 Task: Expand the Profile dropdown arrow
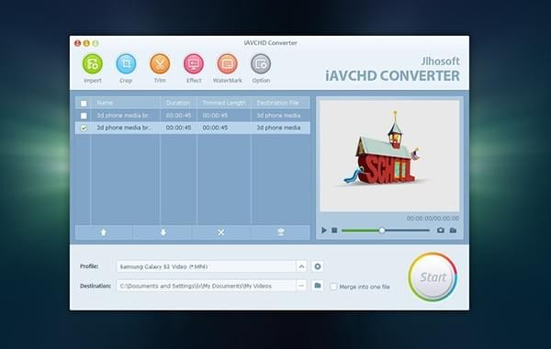click(301, 266)
